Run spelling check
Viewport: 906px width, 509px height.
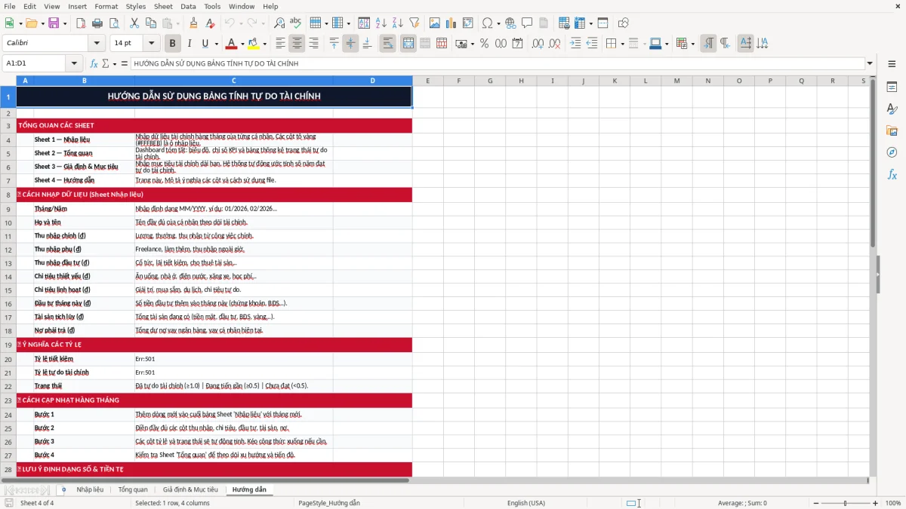pyautogui.click(x=296, y=23)
